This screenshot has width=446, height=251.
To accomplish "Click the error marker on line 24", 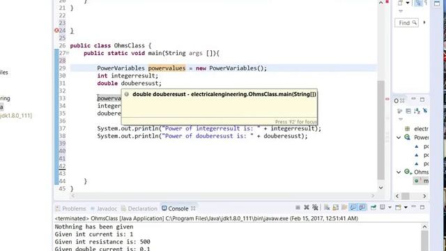I will click(56, 31).
